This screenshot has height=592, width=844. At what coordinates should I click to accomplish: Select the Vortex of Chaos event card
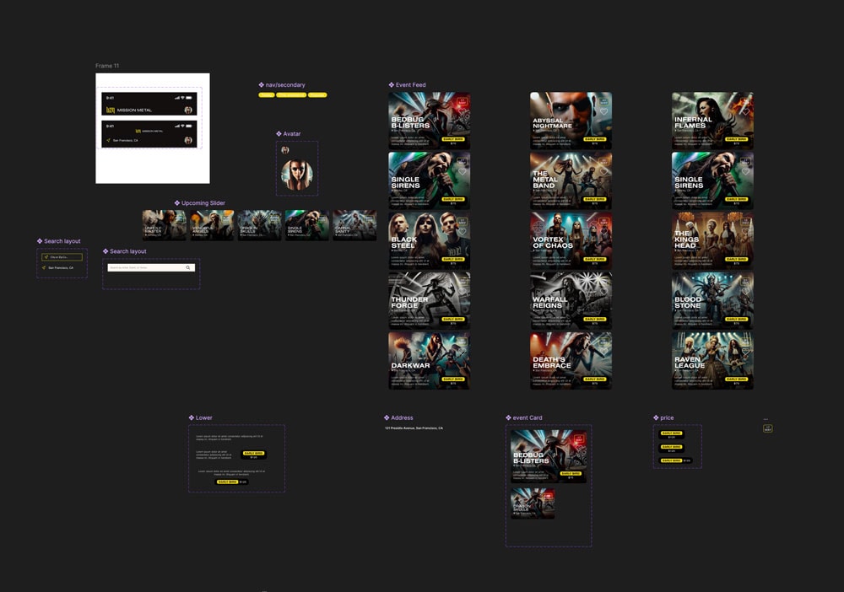[571, 240]
